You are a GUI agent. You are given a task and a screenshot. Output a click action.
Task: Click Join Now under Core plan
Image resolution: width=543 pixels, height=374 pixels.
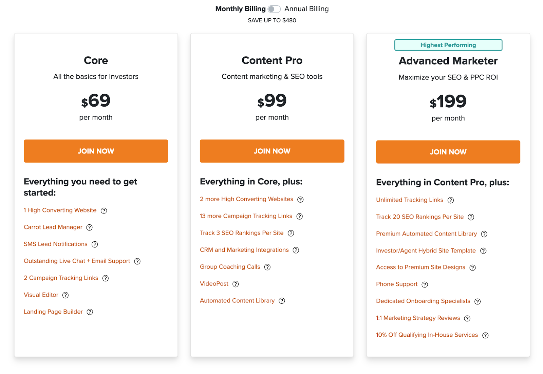pyautogui.click(x=96, y=151)
